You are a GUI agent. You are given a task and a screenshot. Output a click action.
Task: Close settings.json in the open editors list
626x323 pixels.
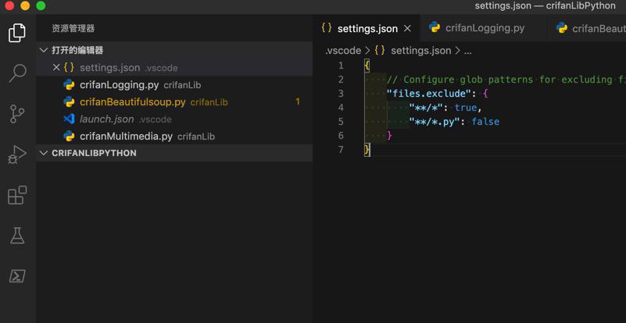point(56,68)
